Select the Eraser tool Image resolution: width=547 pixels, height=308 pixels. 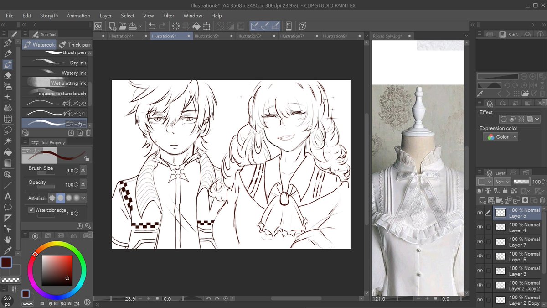pyautogui.click(x=7, y=75)
